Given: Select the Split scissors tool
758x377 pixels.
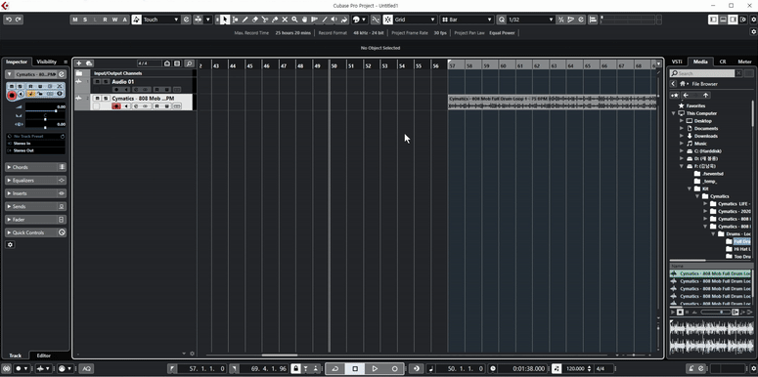Looking at the screenshot, I should point(265,20).
